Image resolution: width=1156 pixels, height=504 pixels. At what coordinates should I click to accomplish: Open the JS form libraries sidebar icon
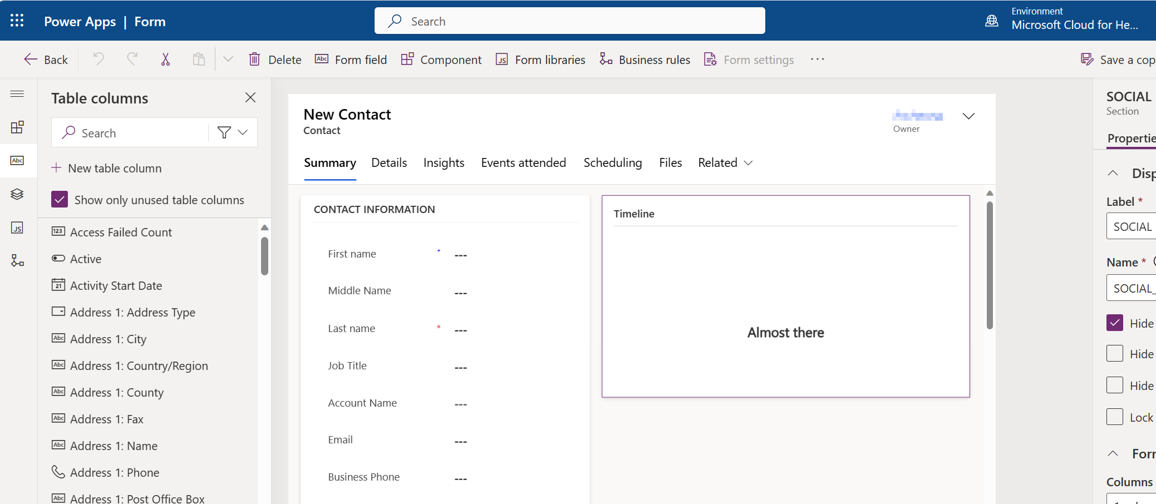(x=17, y=228)
